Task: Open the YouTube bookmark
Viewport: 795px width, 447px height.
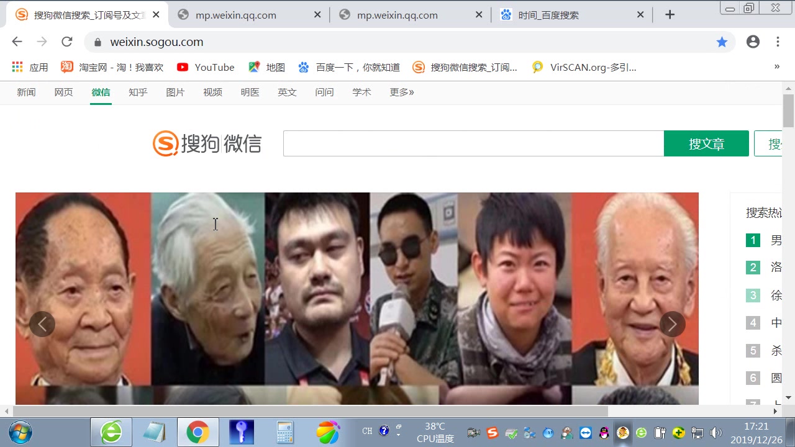Action: pos(206,67)
